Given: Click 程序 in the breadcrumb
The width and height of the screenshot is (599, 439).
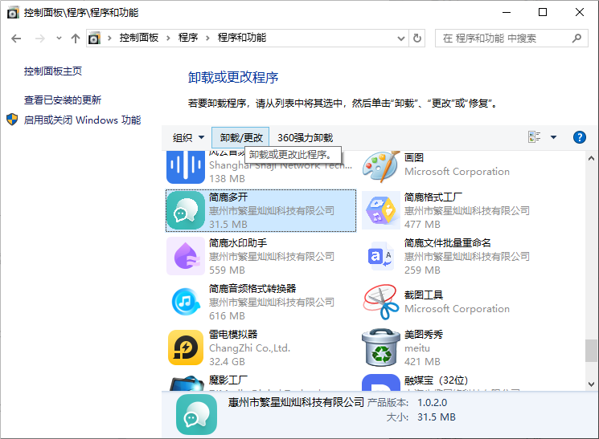Looking at the screenshot, I should [x=188, y=38].
